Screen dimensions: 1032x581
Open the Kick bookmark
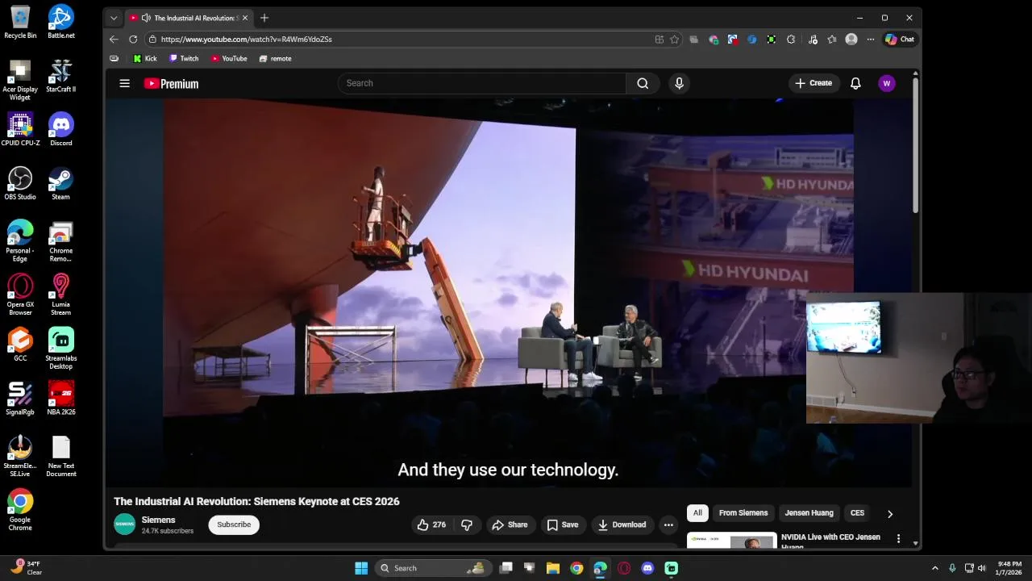tap(145, 59)
